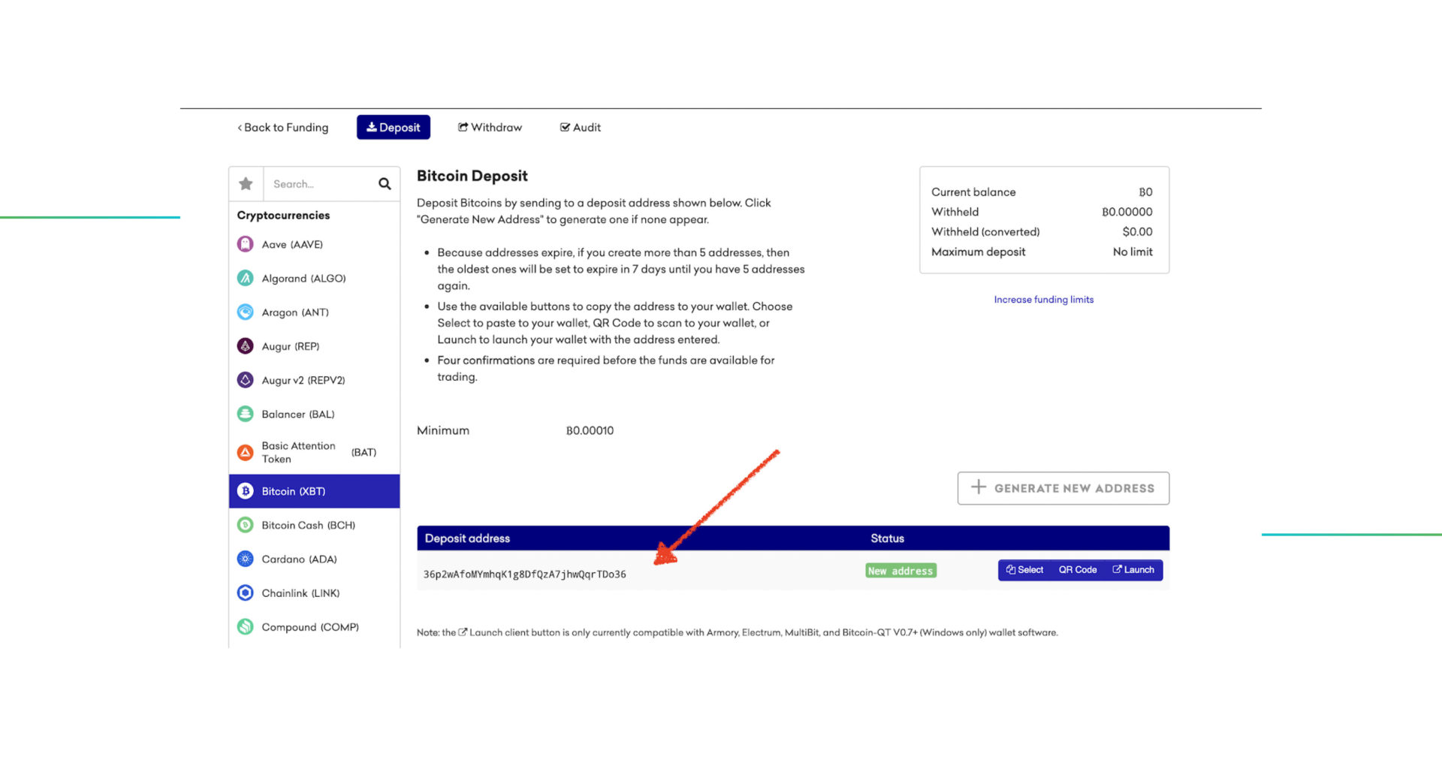Select the Basic Attention Token entry
The width and height of the screenshot is (1442, 757).
(x=299, y=451)
